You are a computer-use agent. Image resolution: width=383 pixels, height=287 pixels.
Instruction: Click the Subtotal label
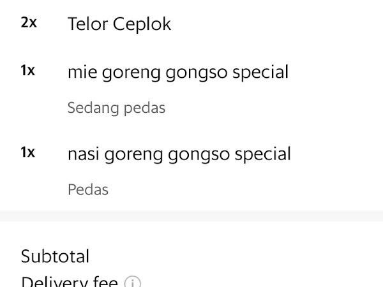(55, 256)
